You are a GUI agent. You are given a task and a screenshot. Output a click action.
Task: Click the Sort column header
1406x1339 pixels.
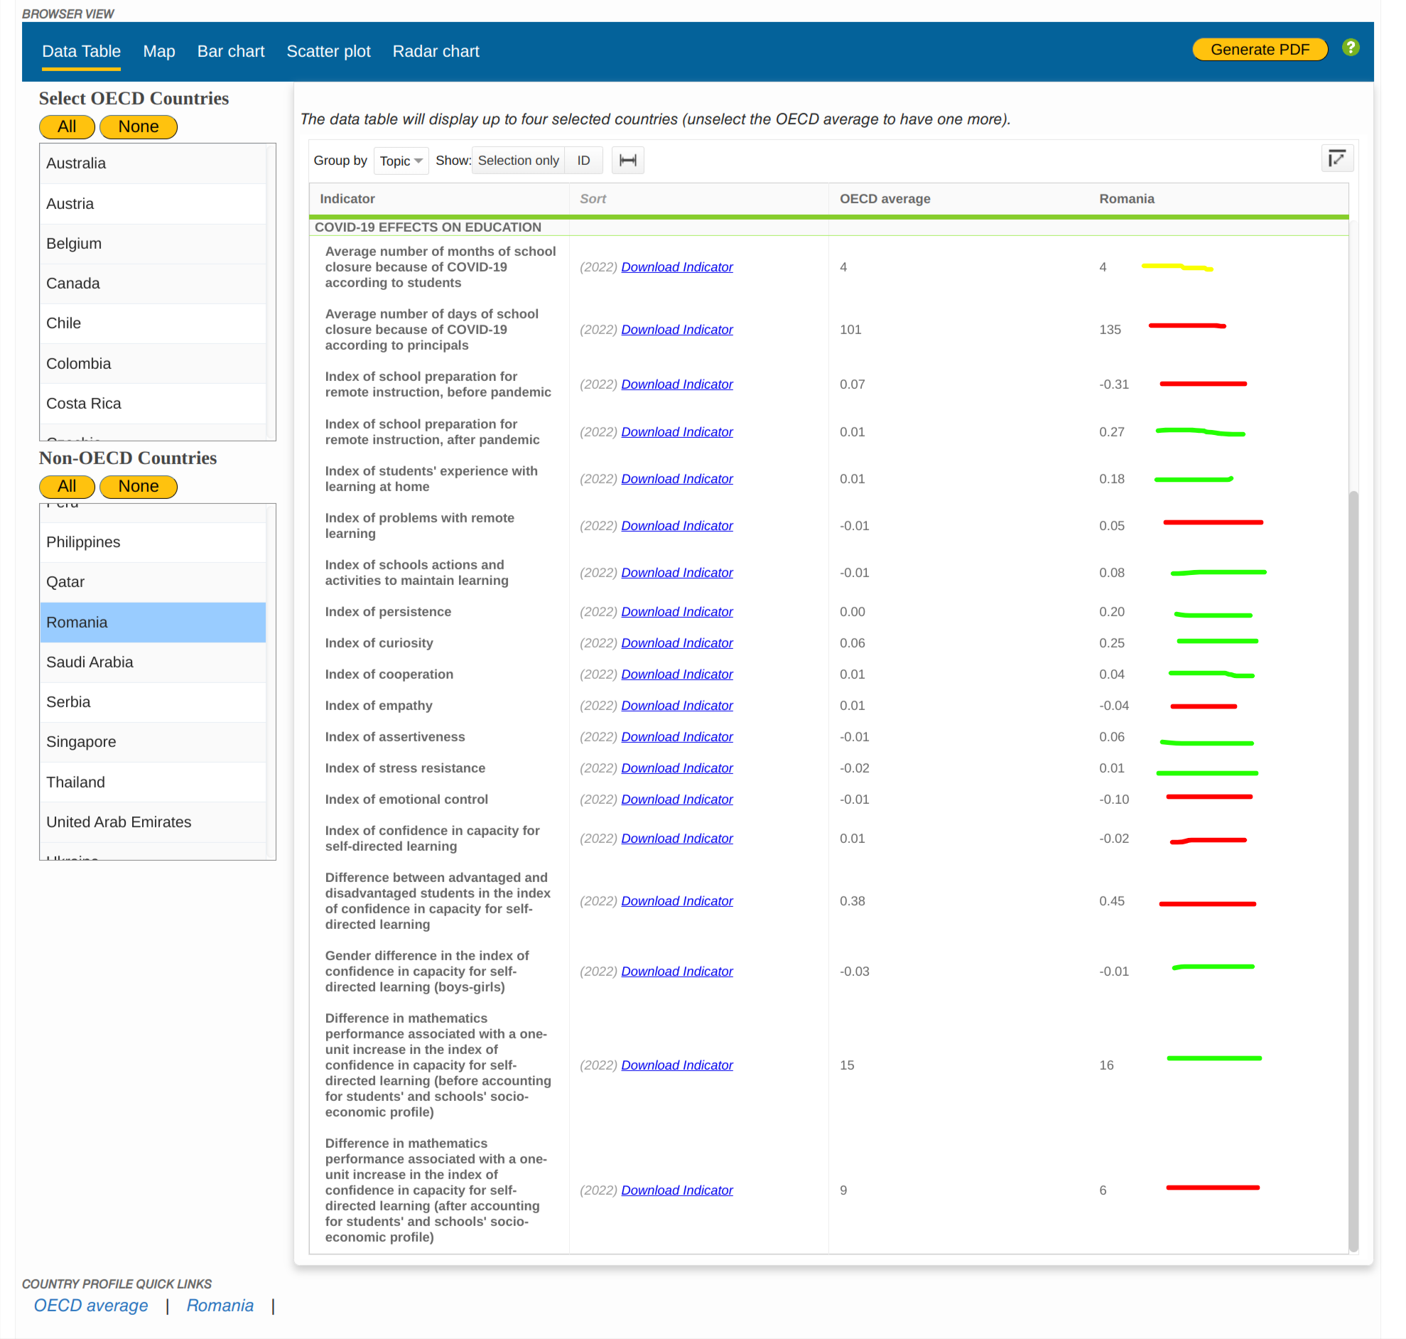coord(592,199)
